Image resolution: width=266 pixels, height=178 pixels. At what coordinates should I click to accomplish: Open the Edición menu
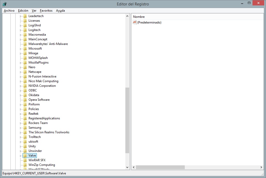point(23,11)
